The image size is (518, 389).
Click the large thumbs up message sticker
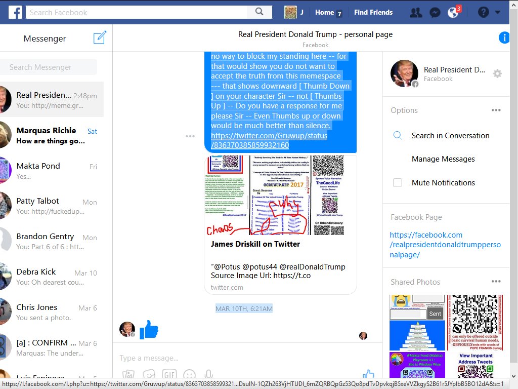pyautogui.click(x=149, y=329)
